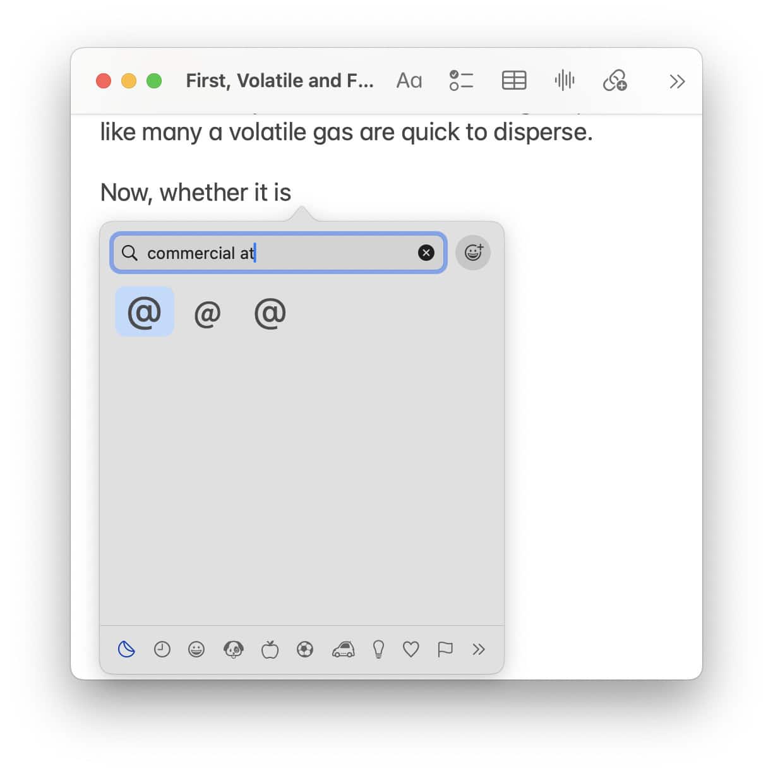This screenshot has height=773, width=773.
Task: Start an audio recording in the note
Action: click(564, 80)
